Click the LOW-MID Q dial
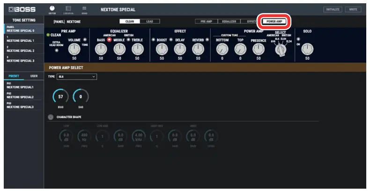The height and width of the screenshot is (191, 370). click(x=103, y=136)
